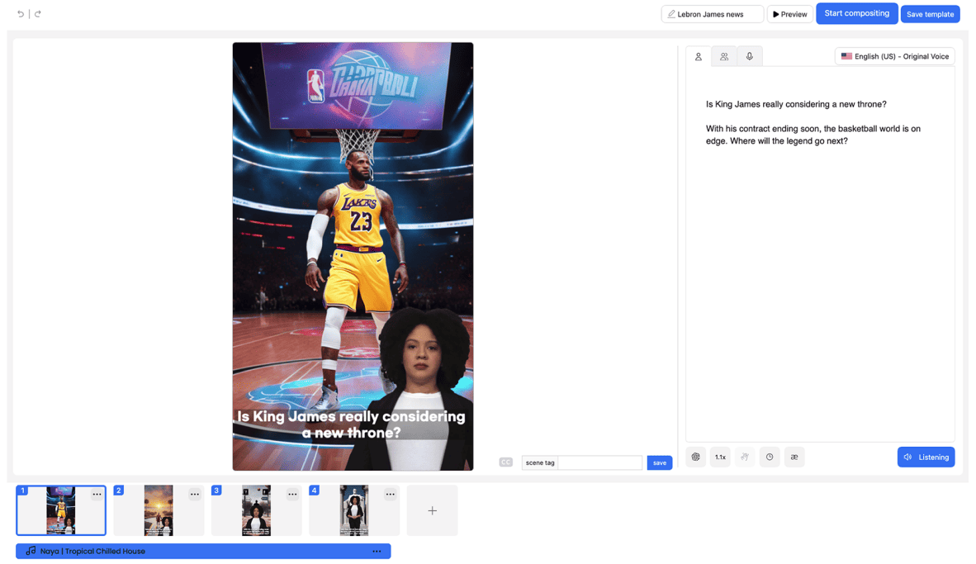Open the AI script generator icon
Image resolution: width=976 pixels, height=564 pixels.
pos(695,457)
